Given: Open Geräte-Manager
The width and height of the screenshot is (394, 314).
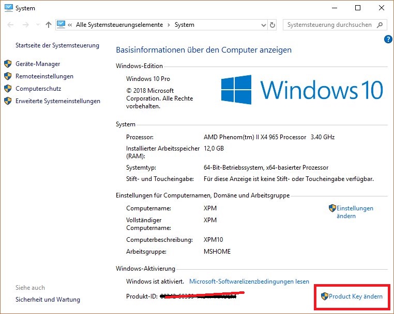Looking at the screenshot, I should coord(38,64).
